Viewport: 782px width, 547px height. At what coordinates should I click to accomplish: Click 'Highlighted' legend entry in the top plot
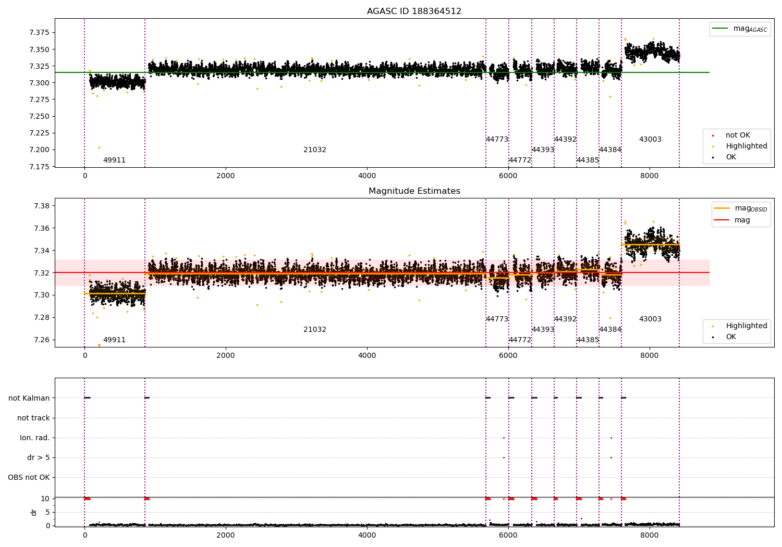pyautogui.click(x=740, y=146)
